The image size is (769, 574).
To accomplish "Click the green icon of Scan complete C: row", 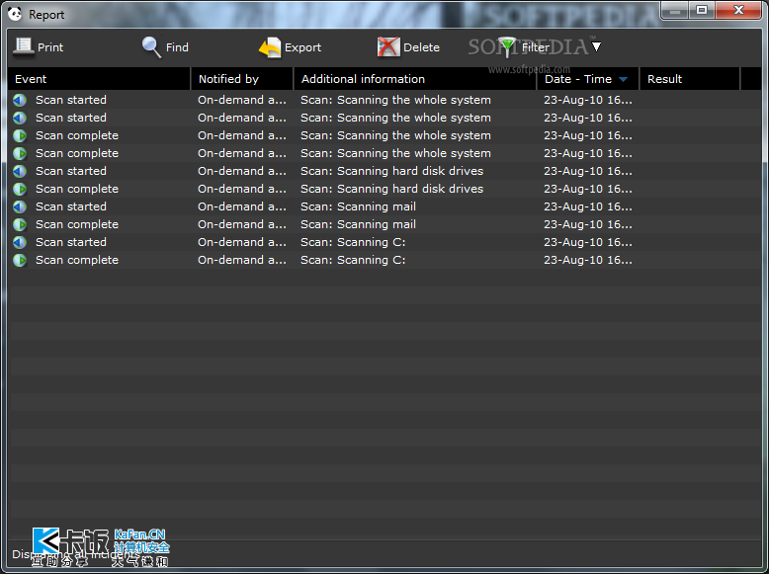I will 20,260.
